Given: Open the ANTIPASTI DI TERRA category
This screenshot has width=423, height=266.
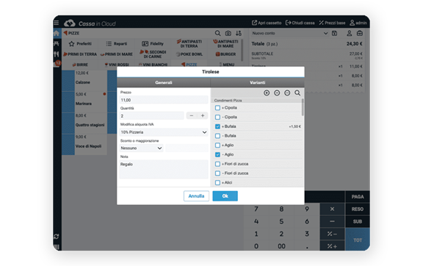Looking at the screenshot, I should tap(189, 44).
